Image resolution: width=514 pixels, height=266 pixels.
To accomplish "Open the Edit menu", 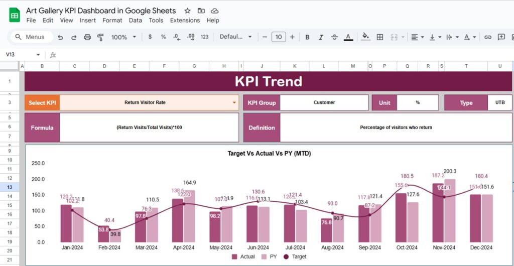I will pos(48,20).
